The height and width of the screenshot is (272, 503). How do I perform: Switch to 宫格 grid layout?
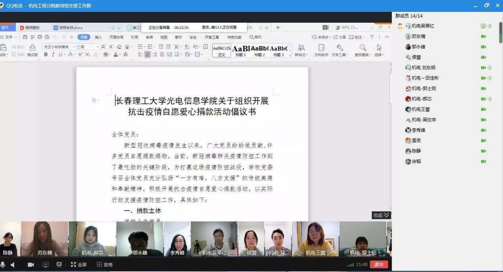pos(105,264)
